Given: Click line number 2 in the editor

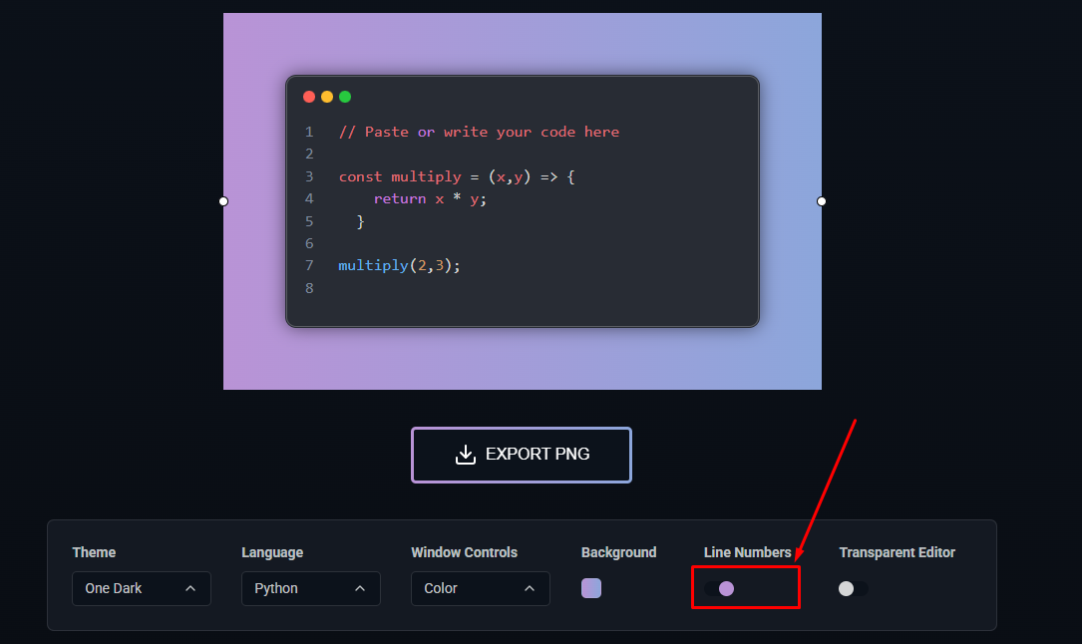Looking at the screenshot, I should pyautogui.click(x=309, y=154).
